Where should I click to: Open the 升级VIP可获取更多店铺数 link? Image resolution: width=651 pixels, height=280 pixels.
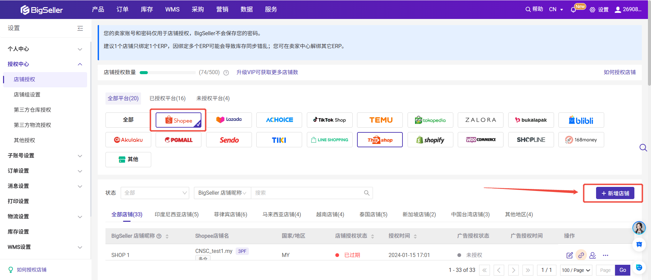[x=267, y=72]
